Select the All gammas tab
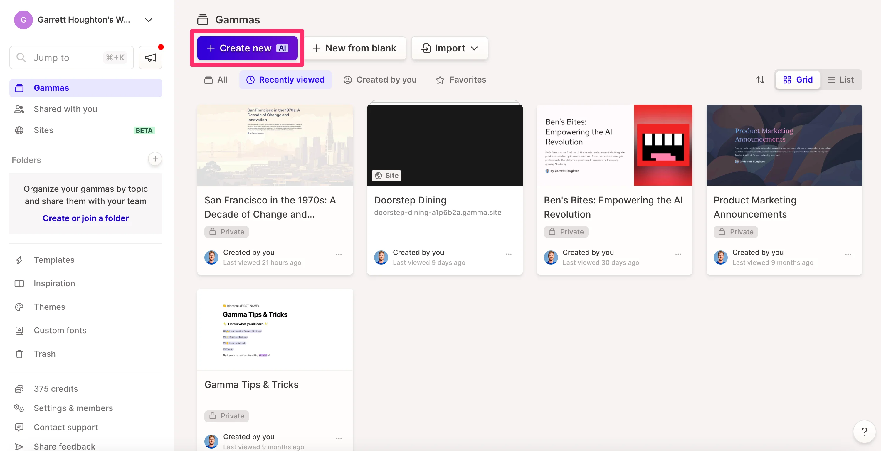 tap(216, 80)
